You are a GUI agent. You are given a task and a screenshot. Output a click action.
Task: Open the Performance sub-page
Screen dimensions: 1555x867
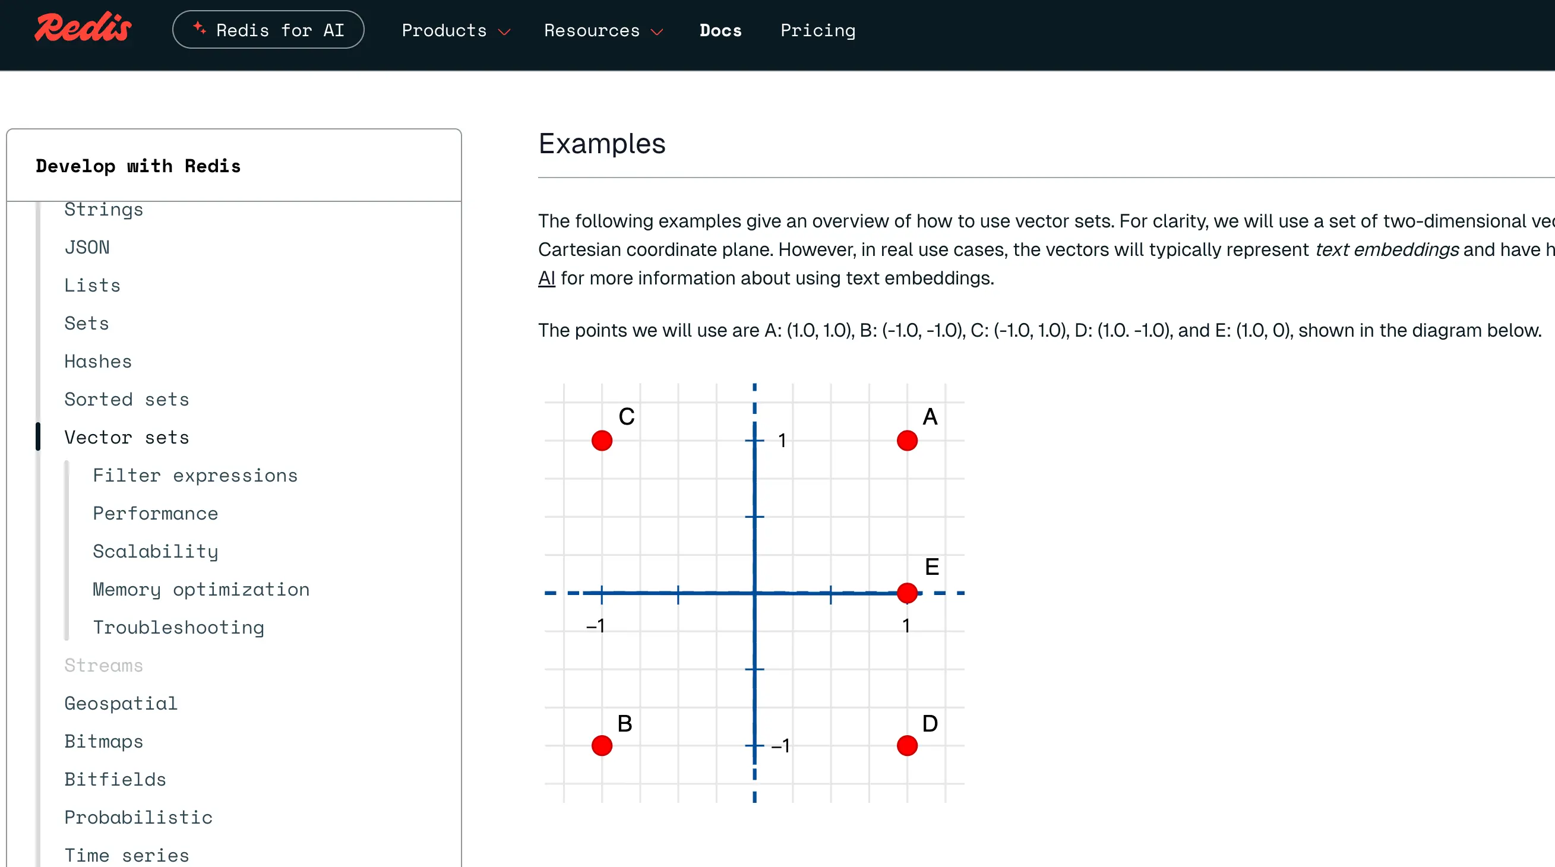pyautogui.click(x=155, y=514)
